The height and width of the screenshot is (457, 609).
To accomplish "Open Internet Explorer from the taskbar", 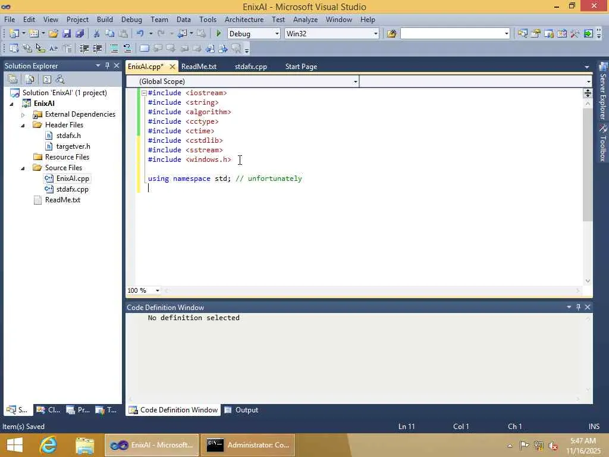I will click(48, 445).
